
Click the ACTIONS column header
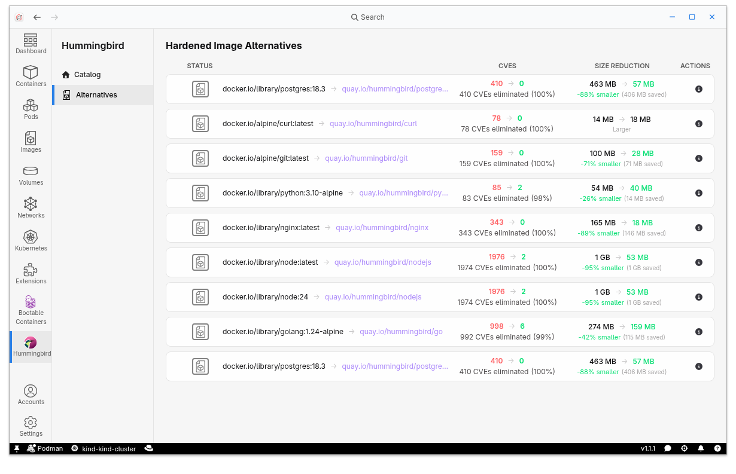point(695,66)
